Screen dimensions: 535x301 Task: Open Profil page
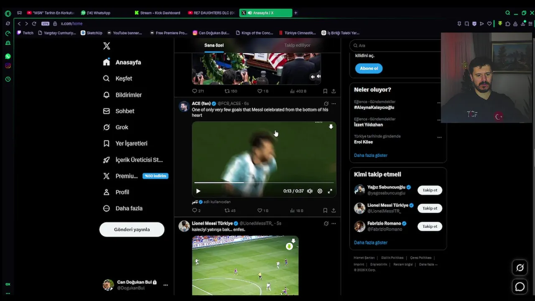[x=116, y=192]
